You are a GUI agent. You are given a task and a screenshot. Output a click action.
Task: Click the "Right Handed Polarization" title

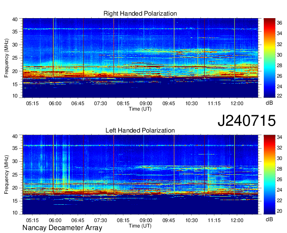[x=140, y=14]
